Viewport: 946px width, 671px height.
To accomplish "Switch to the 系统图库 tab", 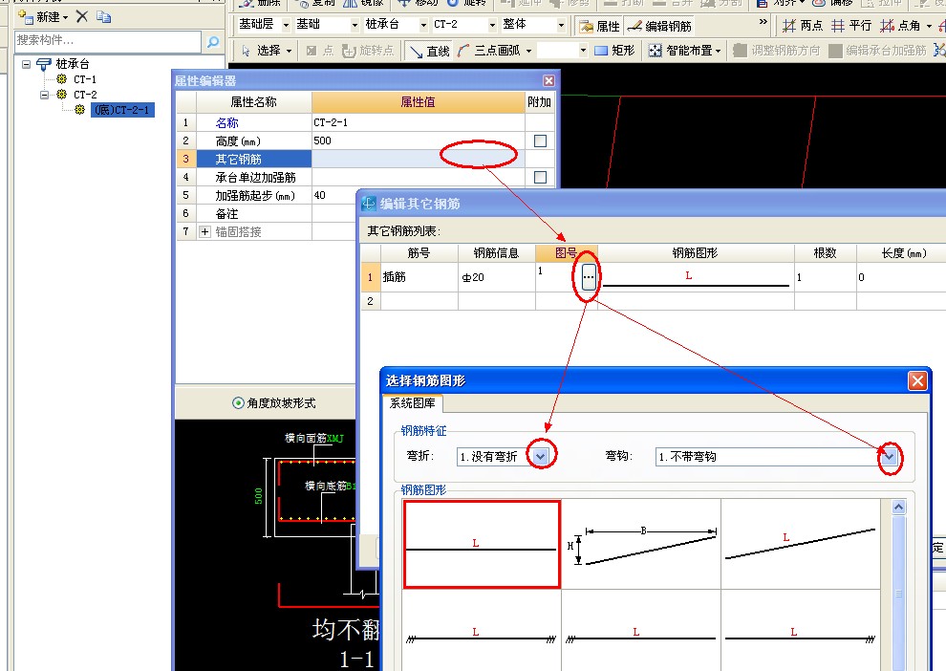I will [412, 403].
